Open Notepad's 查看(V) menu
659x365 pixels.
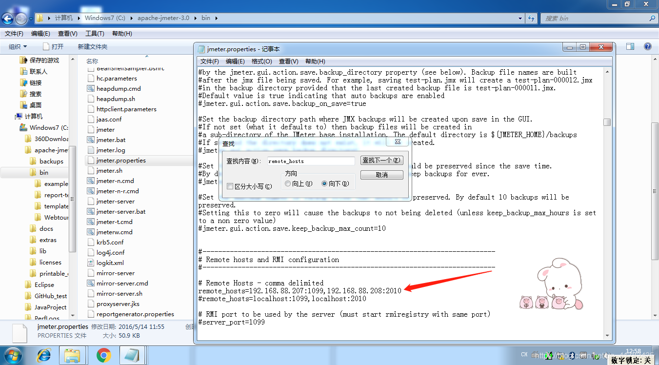tap(289, 61)
